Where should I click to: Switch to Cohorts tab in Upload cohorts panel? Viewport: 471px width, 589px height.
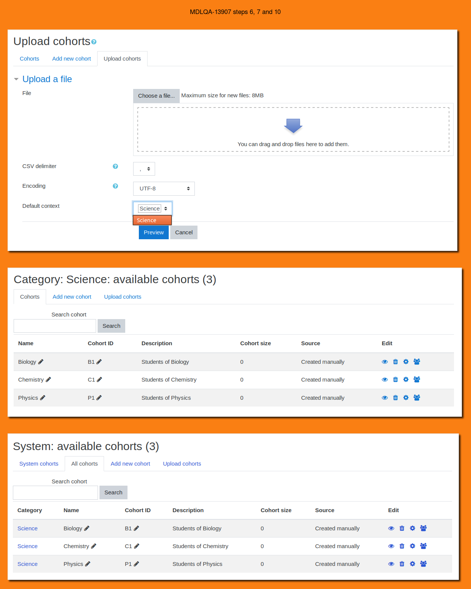[30, 59]
